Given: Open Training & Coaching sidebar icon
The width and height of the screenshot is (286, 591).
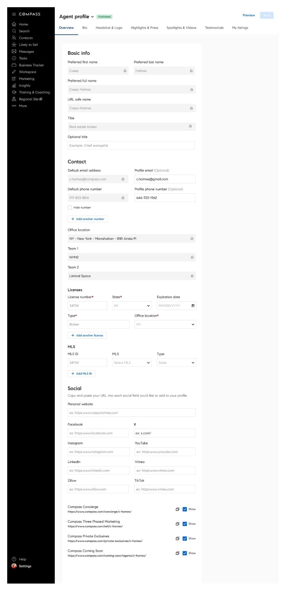Looking at the screenshot, I should click(x=14, y=92).
